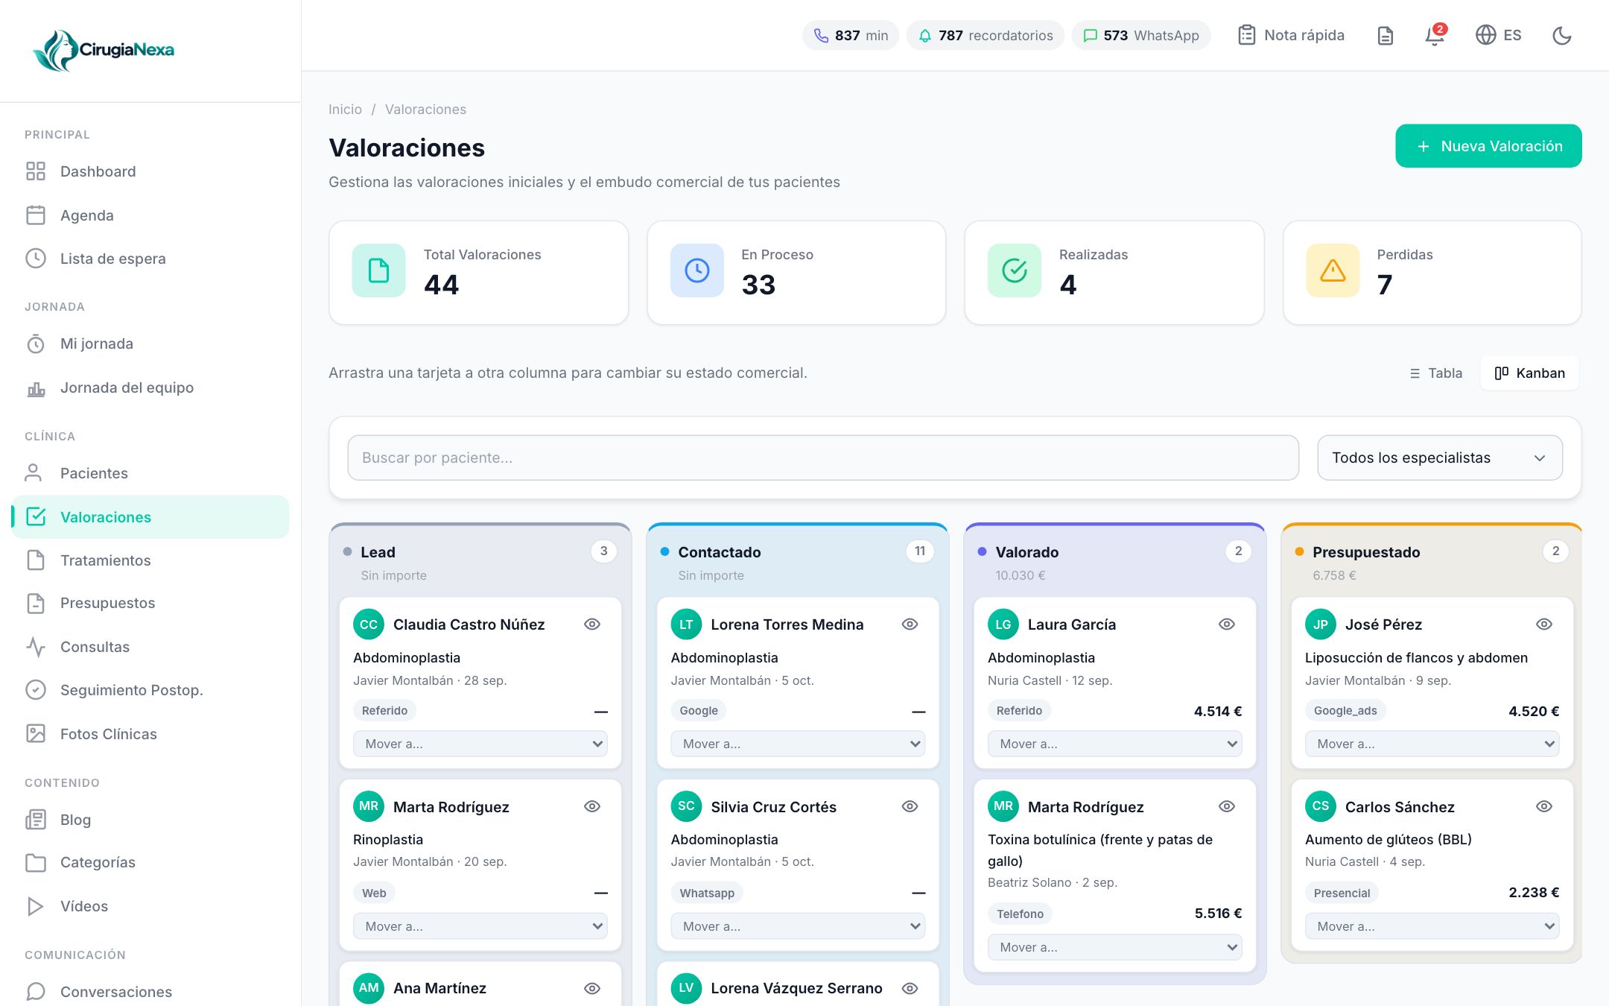Open Nota rápida
Image resolution: width=1609 pixels, height=1006 pixels.
pos(1291,35)
